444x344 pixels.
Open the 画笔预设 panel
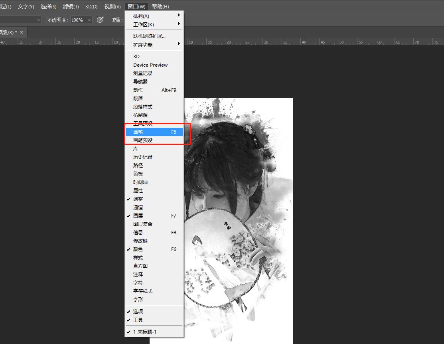coord(154,140)
